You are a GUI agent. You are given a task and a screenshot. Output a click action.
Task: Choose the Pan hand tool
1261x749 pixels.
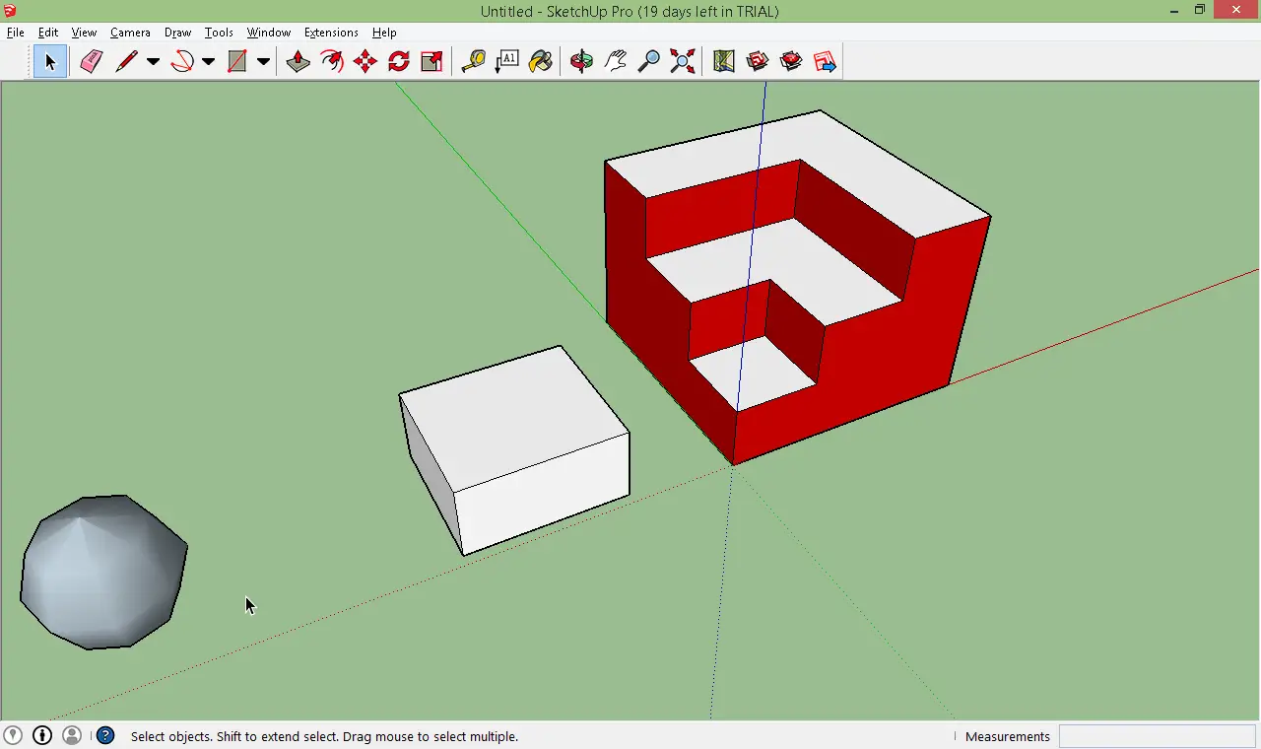[x=615, y=61]
